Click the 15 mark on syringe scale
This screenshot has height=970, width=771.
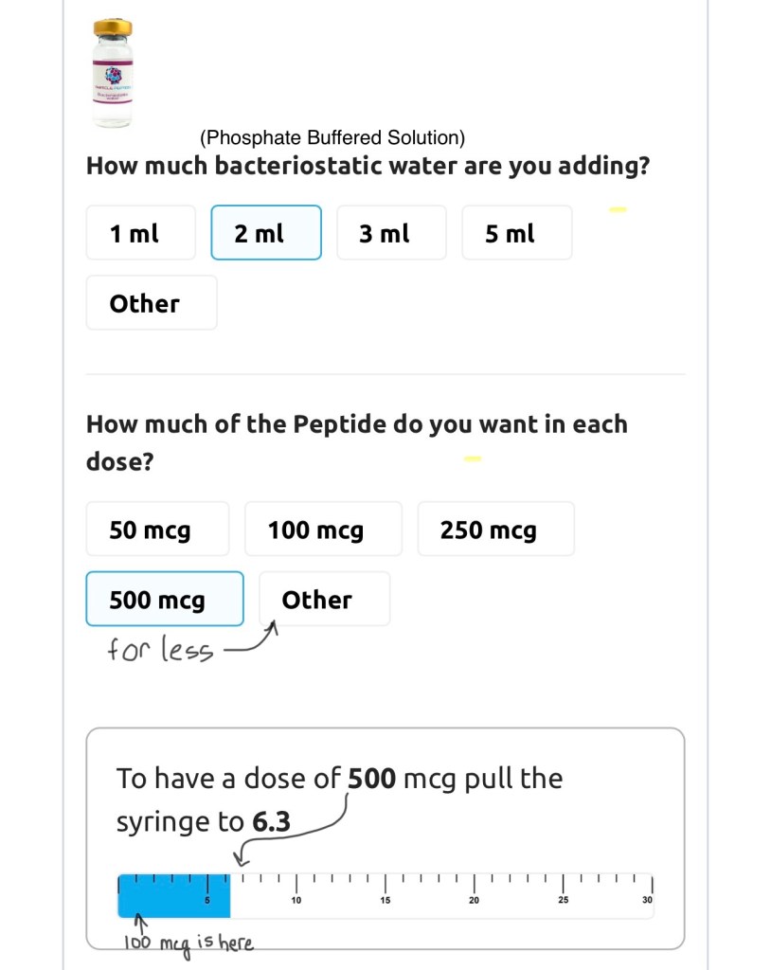click(x=385, y=898)
